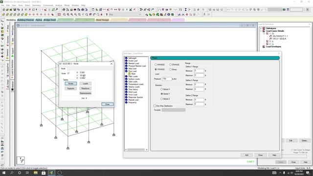Select the ZRANGE radio button
Screen dimensions: 313x176
170,65
